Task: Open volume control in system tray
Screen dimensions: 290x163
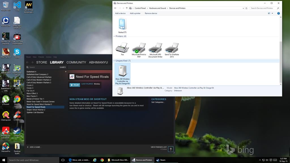Action: click(267, 160)
